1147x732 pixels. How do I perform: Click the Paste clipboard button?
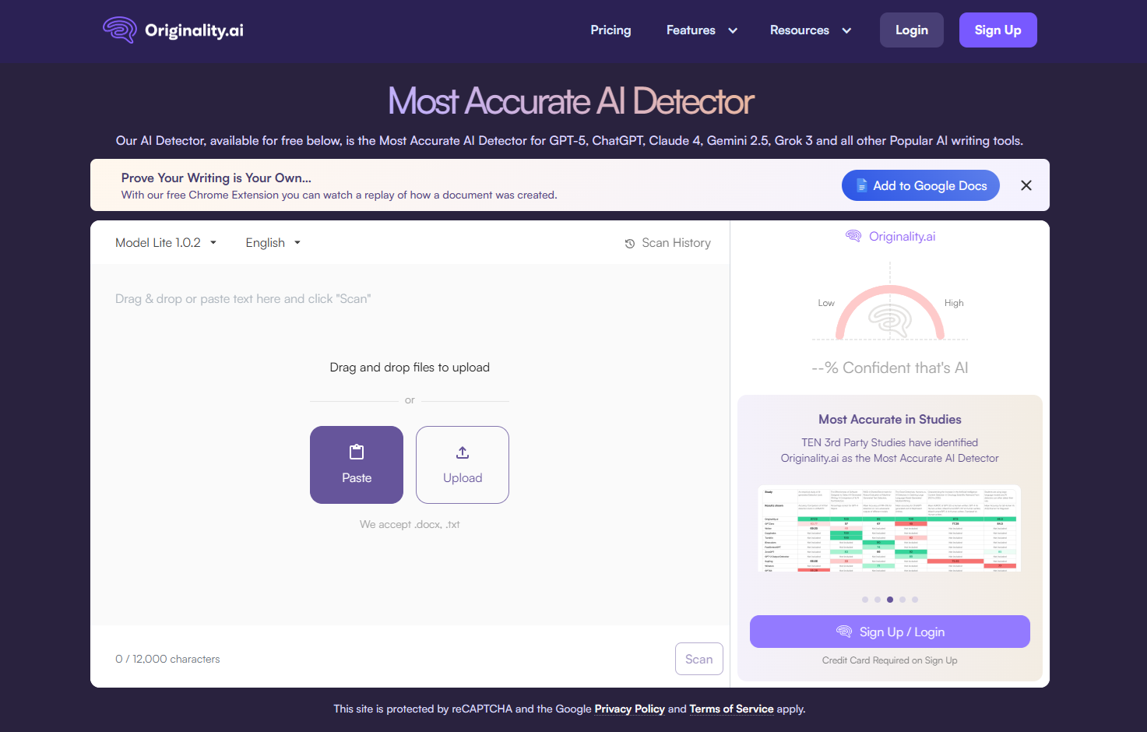tap(357, 465)
